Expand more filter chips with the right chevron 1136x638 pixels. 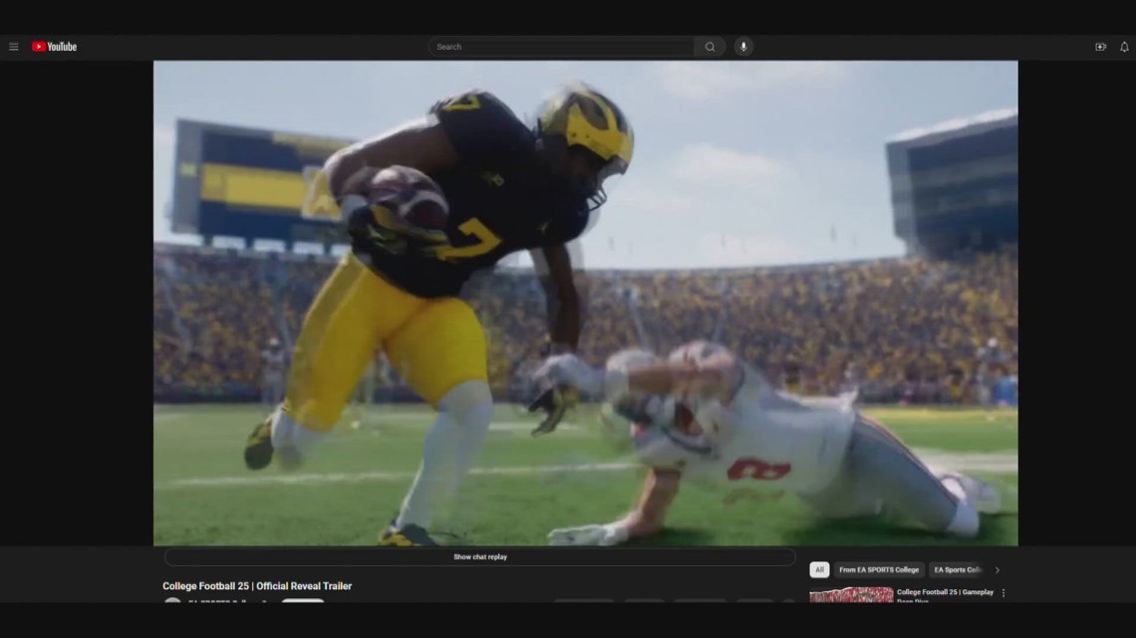click(x=995, y=569)
